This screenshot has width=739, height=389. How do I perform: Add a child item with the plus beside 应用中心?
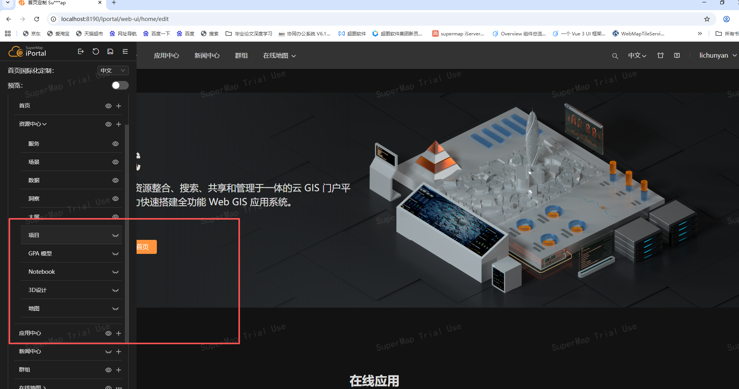pos(119,333)
